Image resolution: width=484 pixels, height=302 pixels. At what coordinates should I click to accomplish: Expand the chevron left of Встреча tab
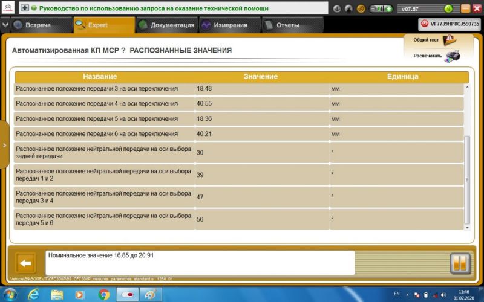tap(5, 25)
